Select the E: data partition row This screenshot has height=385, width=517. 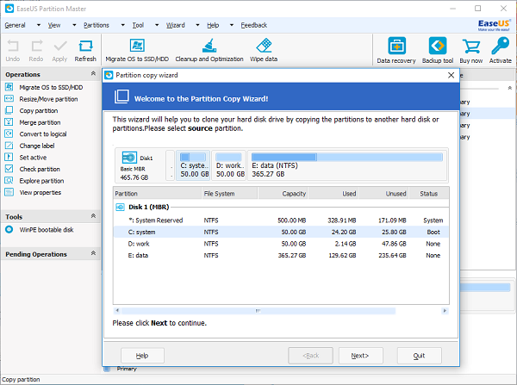coord(281,256)
